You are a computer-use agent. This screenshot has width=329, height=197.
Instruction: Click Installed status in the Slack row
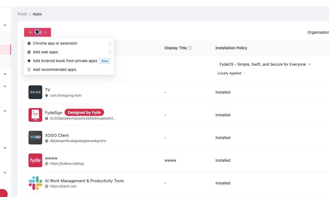pyautogui.click(x=223, y=183)
